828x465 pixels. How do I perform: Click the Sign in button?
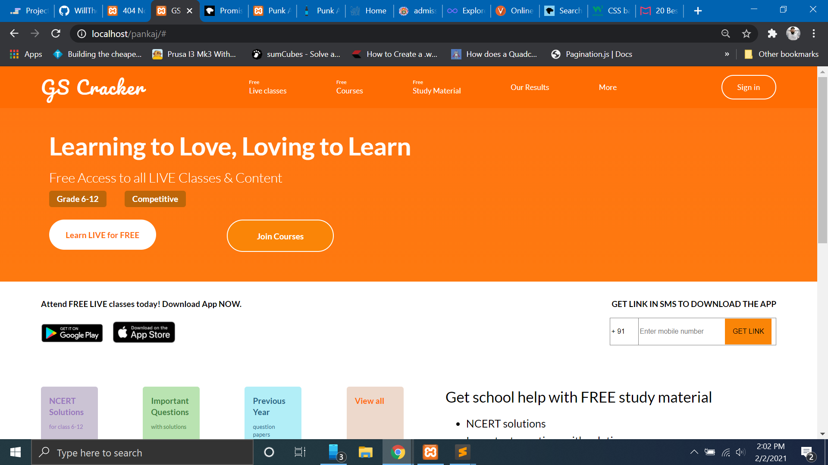pyautogui.click(x=748, y=87)
